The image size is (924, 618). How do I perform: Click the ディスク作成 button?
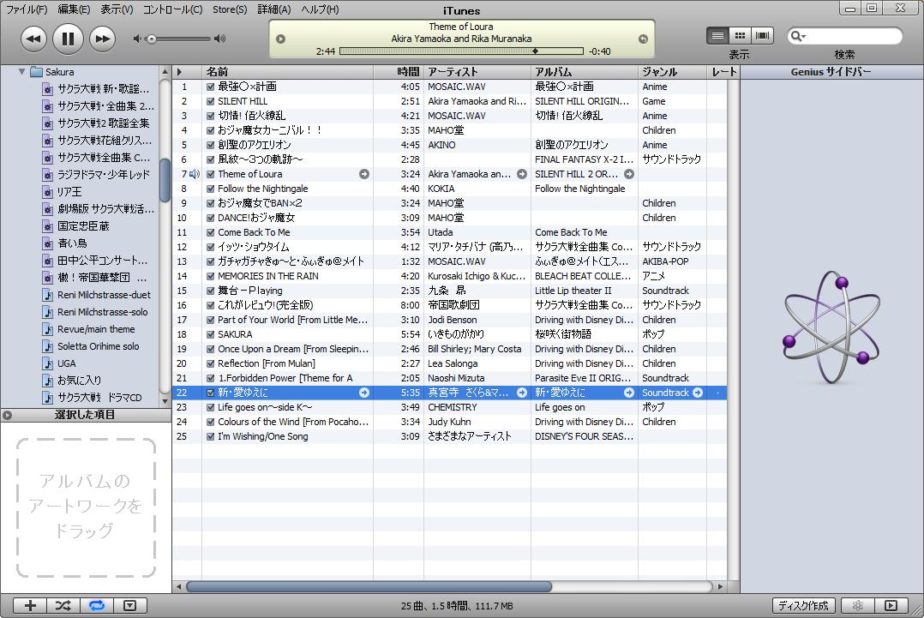(x=803, y=606)
